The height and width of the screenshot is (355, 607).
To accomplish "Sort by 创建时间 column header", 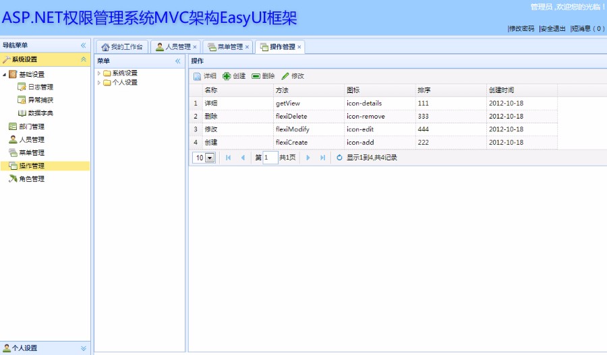I will [522, 90].
